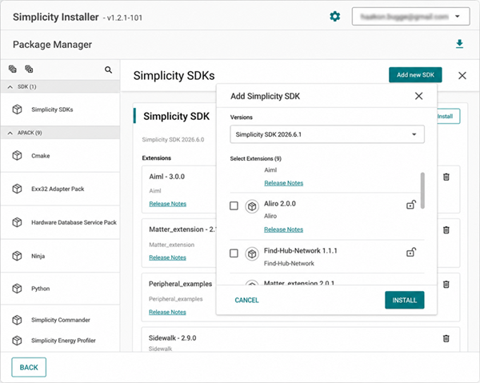
Task: Delete Peripheral_examples via its trash icon
Action: coord(446,284)
